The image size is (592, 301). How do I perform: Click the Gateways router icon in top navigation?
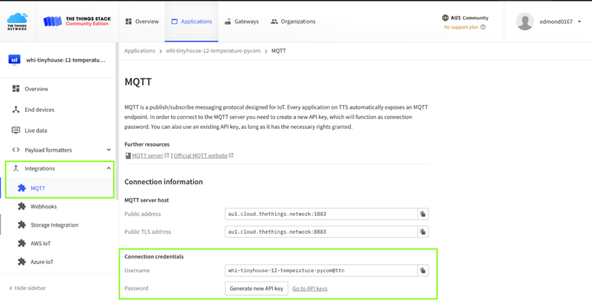(x=228, y=21)
